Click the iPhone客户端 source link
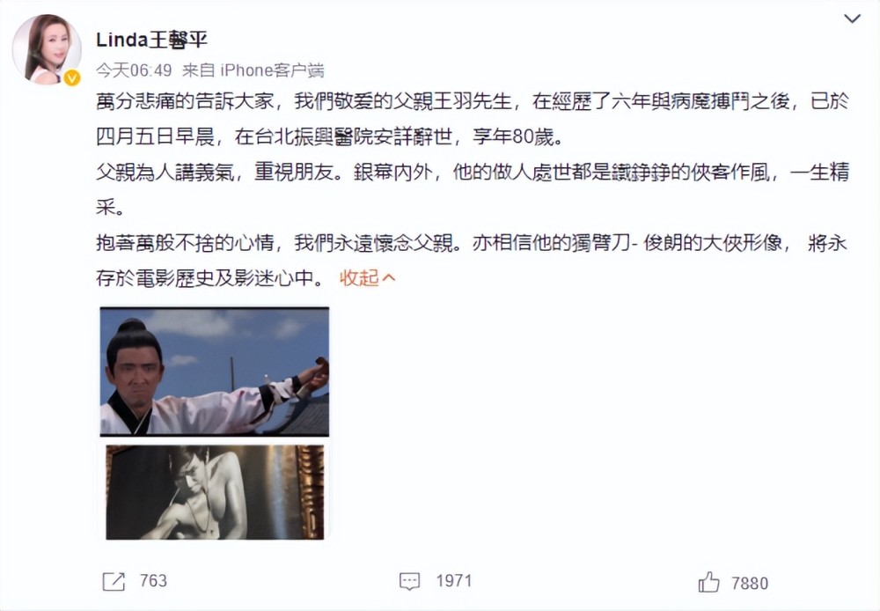This screenshot has width=880, height=611. 272,70
